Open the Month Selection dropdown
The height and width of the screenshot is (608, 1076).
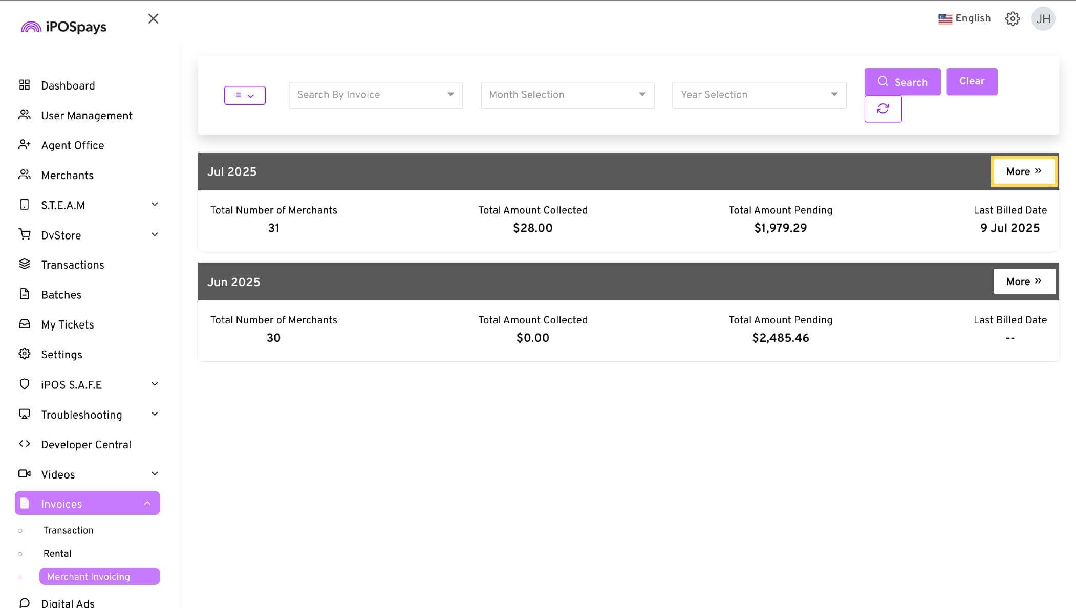(x=567, y=95)
